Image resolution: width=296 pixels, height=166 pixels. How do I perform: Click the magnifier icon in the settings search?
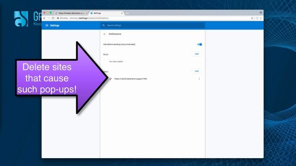(104, 25)
